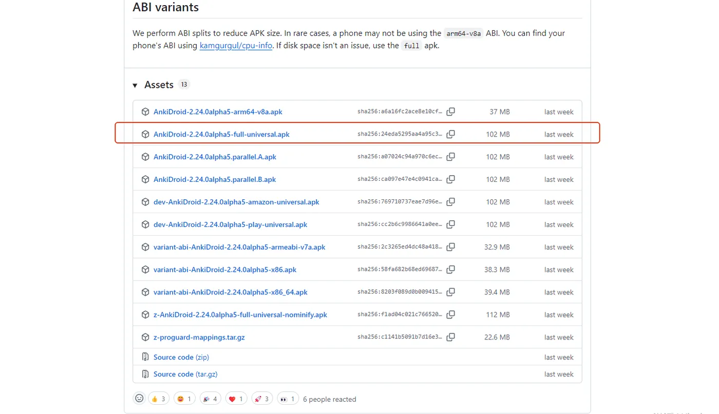The width and height of the screenshot is (719, 414).
Task: Toggle the hooray party reaction
Action: click(210, 399)
